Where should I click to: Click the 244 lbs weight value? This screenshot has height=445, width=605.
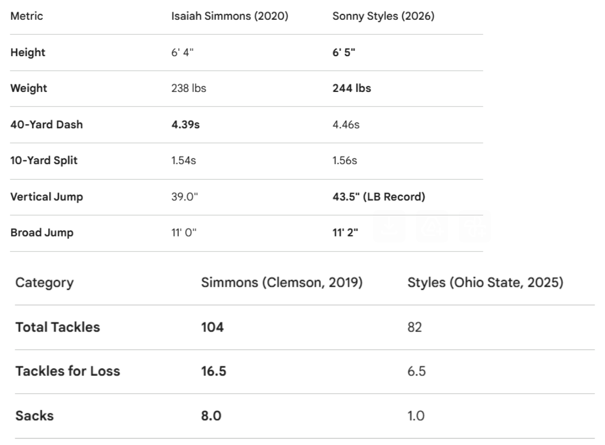pos(351,88)
